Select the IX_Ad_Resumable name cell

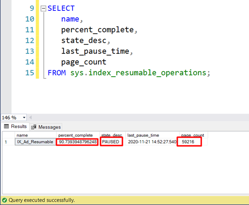[x=36, y=142]
